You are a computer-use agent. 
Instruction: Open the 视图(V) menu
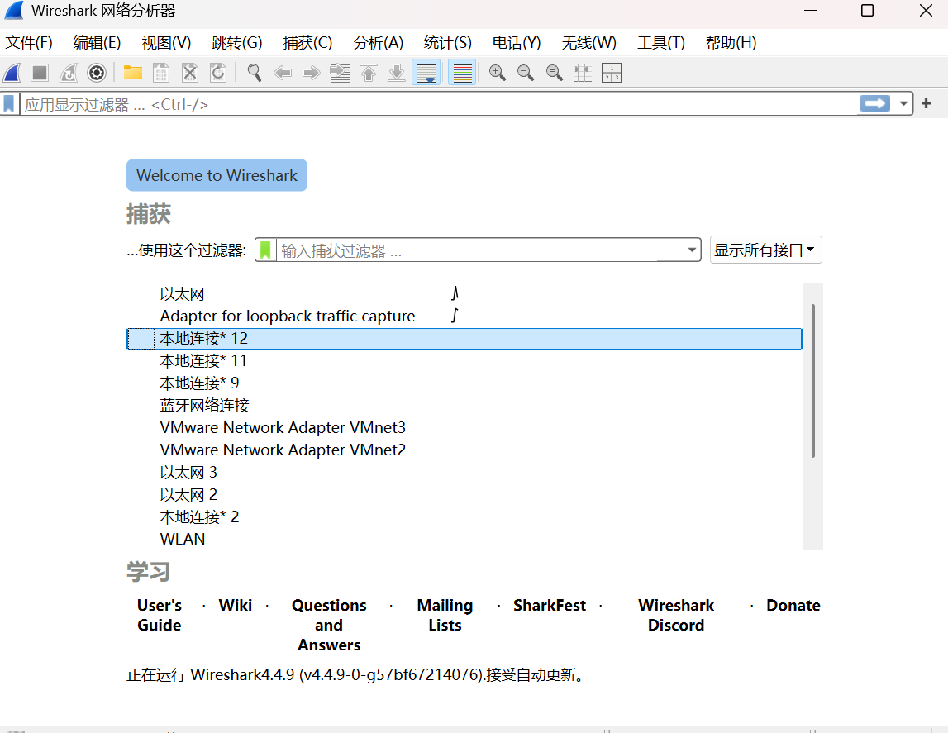(x=166, y=43)
